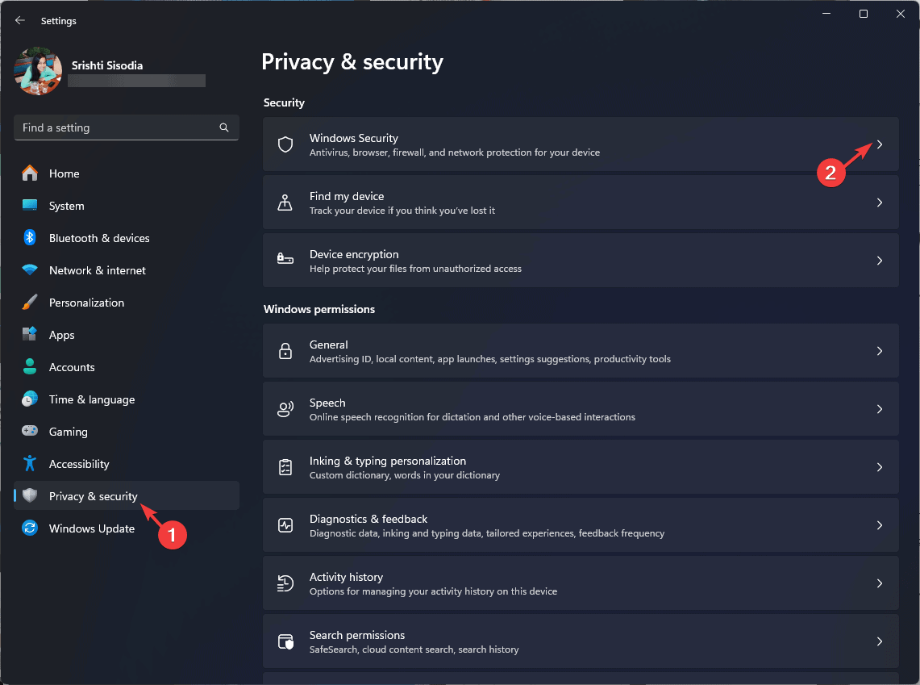Click 'Antivirus, browser, firewall' description text
The image size is (920, 685).
455,152
